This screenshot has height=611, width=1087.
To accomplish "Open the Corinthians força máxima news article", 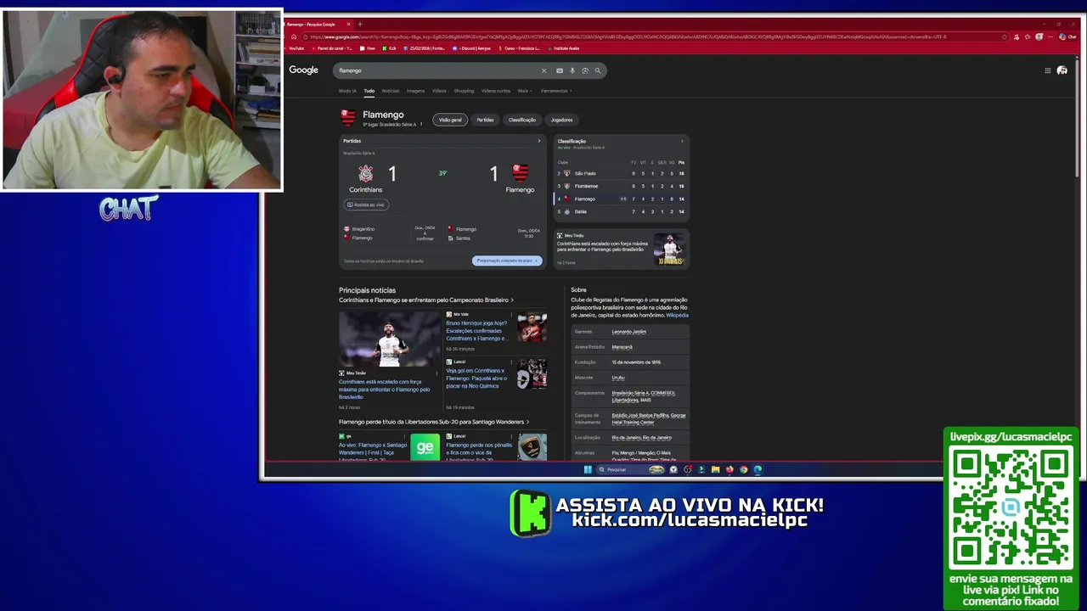I will pyautogui.click(x=385, y=389).
